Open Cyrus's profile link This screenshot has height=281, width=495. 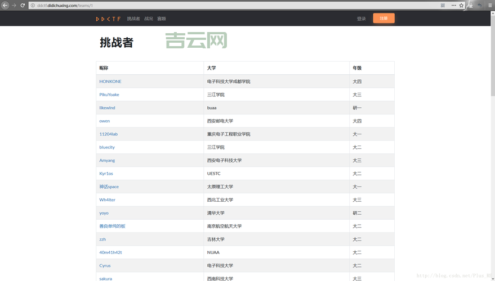105,266
